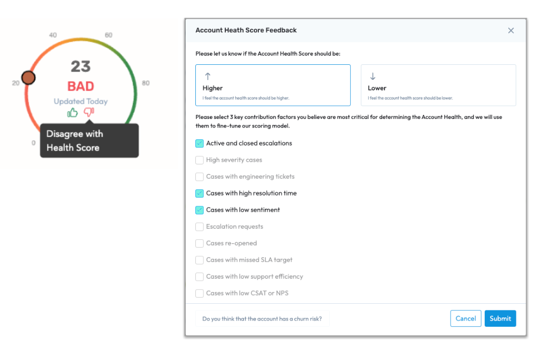The image size is (540, 342).
Task: Click the gauge label 80
Action: coord(146,83)
